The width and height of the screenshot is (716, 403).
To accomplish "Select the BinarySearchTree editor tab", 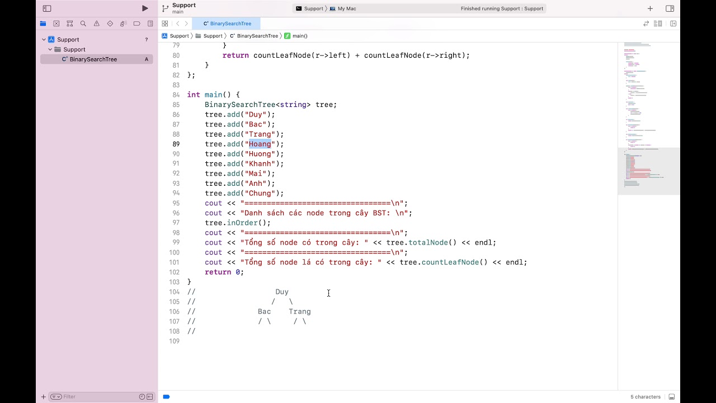I will coord(227,24).
